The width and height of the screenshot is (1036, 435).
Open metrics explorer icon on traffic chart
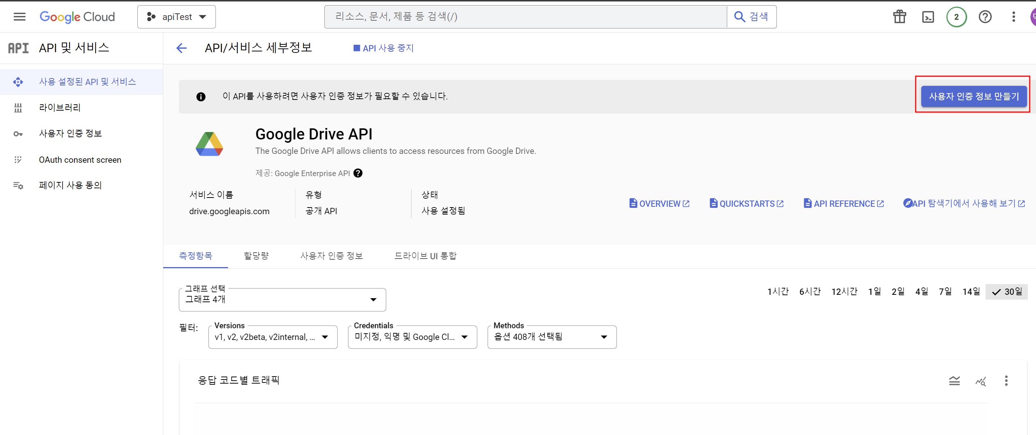[980, 380]
